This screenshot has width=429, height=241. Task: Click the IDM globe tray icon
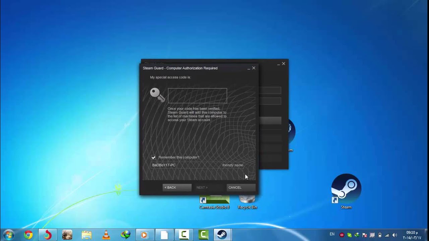(x=357, y=235)
